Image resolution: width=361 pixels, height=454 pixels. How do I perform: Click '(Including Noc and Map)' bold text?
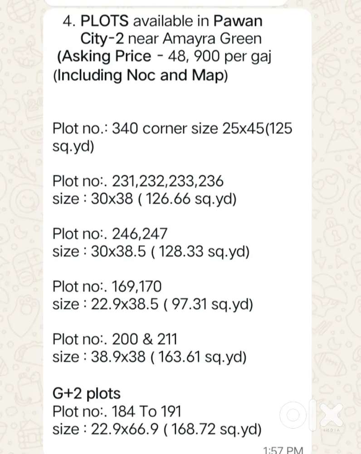(x=141, y=74)
